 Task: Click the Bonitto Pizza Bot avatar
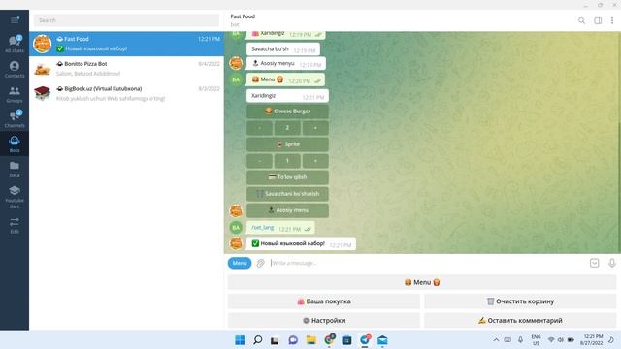[42, 69]
